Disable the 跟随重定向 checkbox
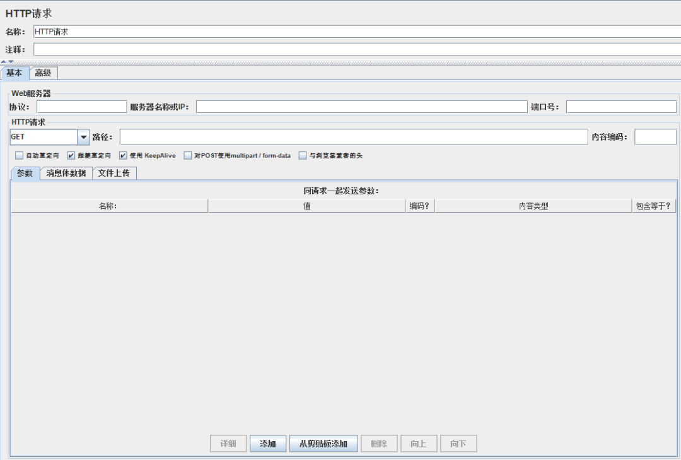Image resolution: width=681 pixels, height=460 pixels. (71, 155)
